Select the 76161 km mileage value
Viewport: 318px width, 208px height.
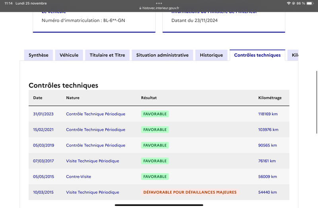[267, 161]
